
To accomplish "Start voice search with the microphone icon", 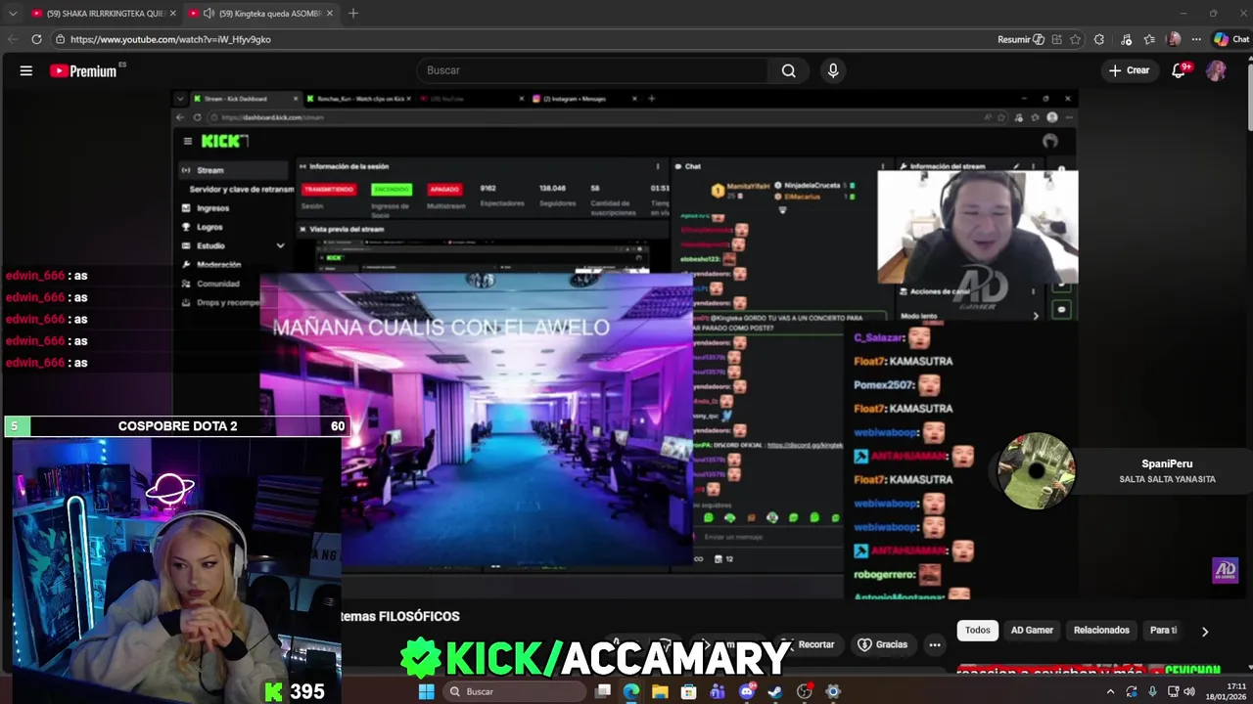I will click(x=833, y=70).
